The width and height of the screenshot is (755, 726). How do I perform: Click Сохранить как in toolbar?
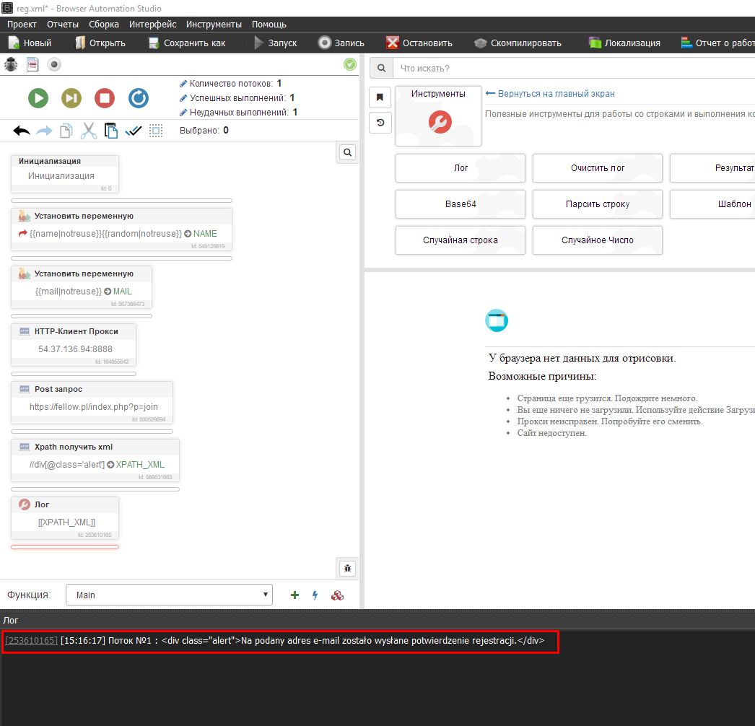187,43
